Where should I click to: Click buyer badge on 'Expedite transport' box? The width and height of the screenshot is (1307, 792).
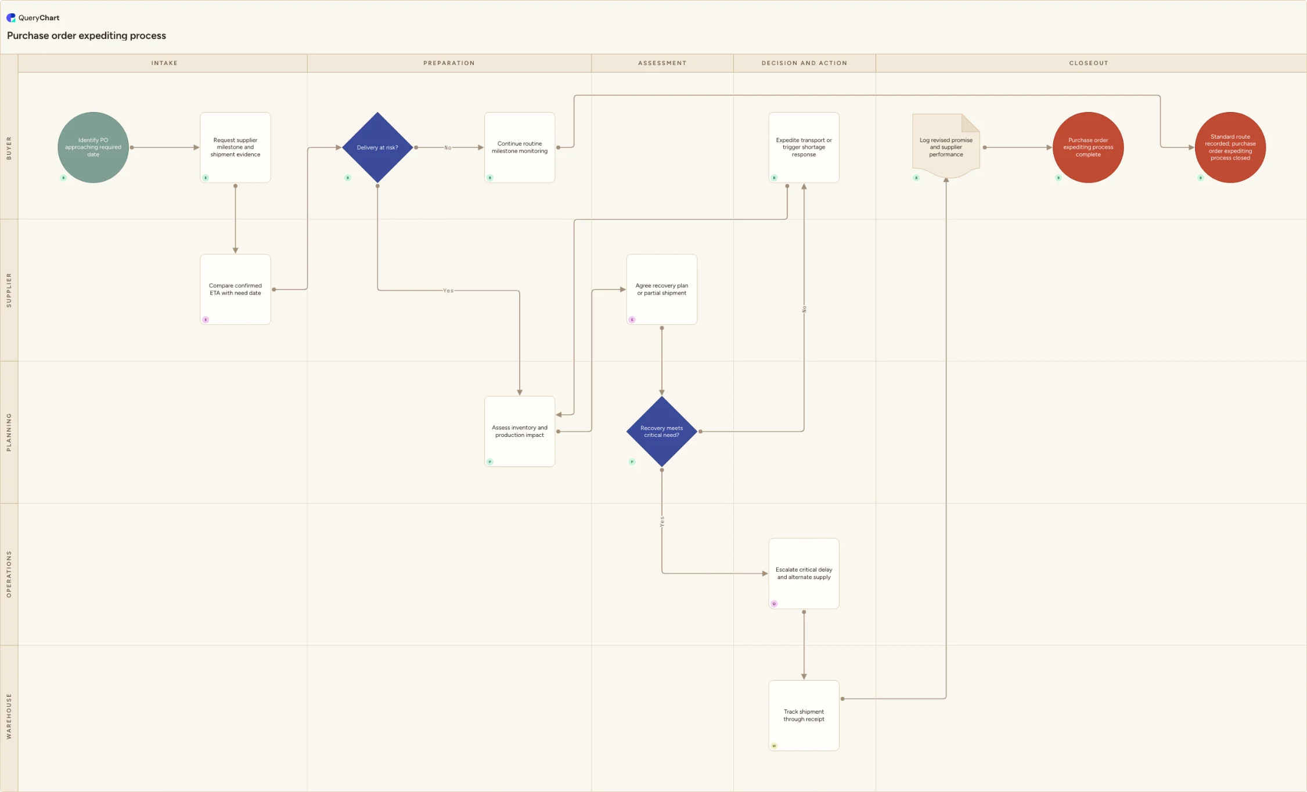click(774, 178)
